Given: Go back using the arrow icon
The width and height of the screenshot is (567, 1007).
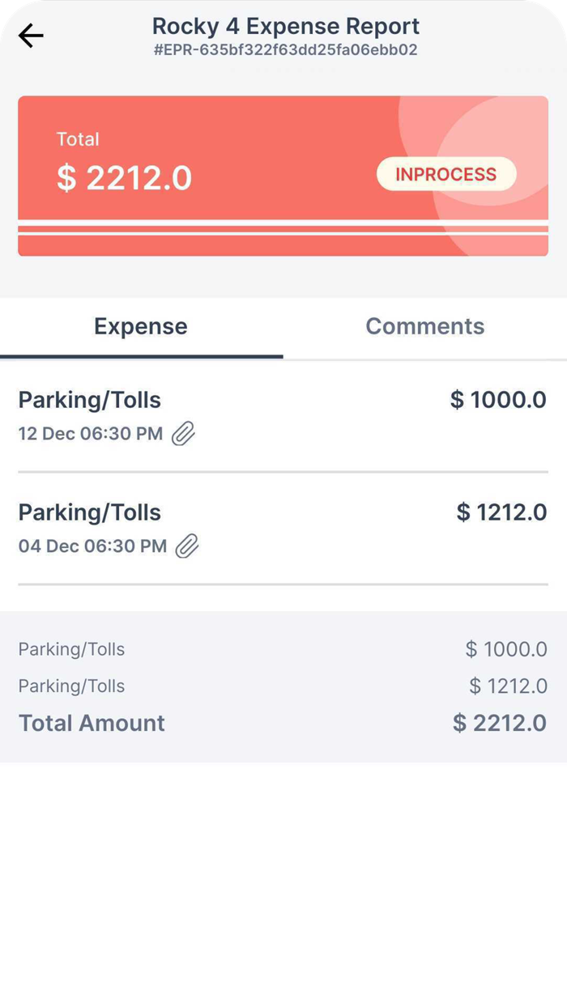Looking at the screenshot, I should point(31,36).
